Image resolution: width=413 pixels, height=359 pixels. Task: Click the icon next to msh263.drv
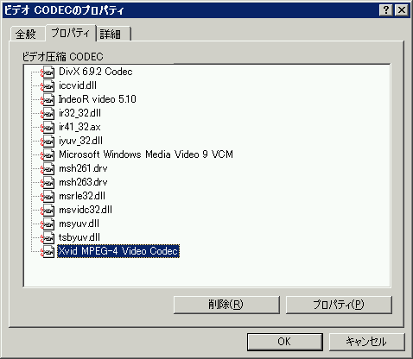(48, 182)
